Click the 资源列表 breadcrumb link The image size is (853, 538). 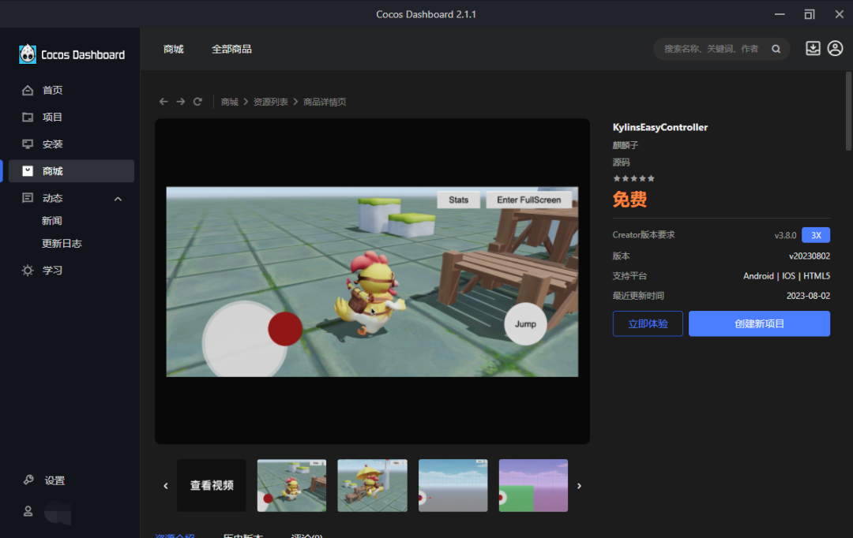(270, 102)
